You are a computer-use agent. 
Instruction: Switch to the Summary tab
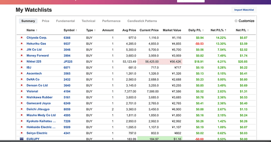coord(28,21)
